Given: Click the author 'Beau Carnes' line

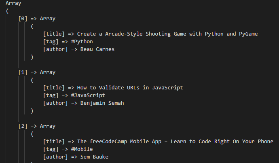Looking at the screenshot, I should click(79, 49).
